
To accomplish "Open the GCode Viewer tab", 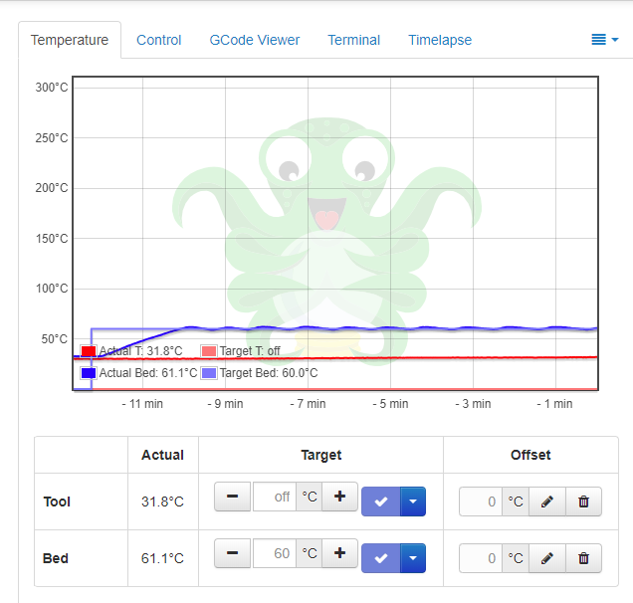I will pyautogui.click(x=255, y=40).
